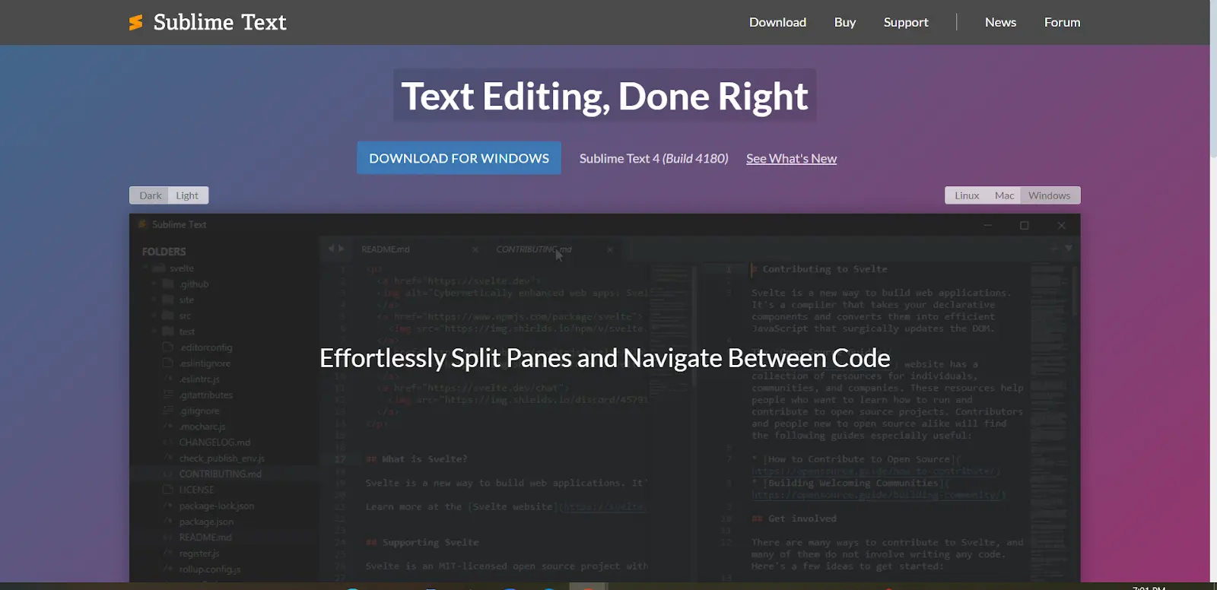Image resolution: width=1217 pixels, height=590 pixels.
Task: Open the Download page from navigation
Action: tap(777, 22)
